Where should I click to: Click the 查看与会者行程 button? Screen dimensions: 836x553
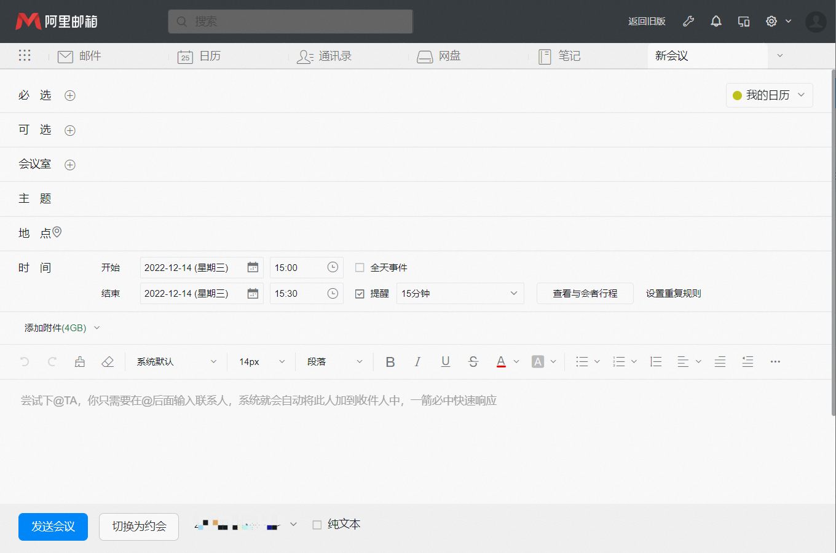[585, 294]
